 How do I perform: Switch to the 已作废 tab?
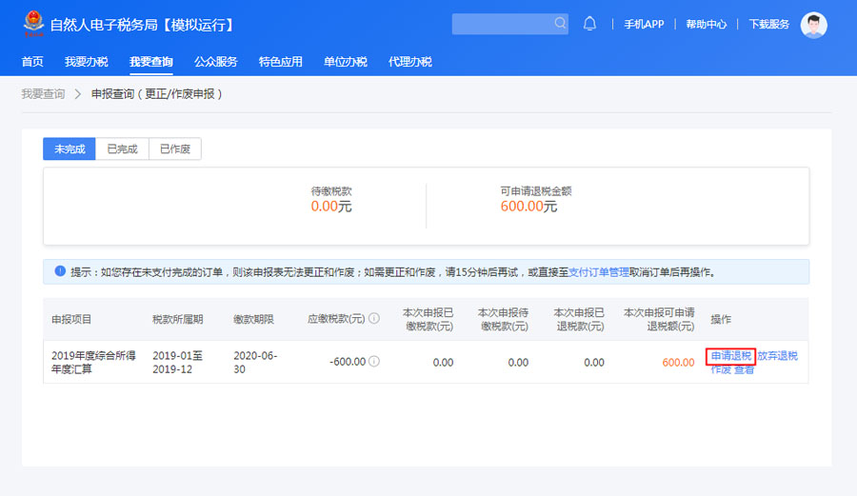click(x=175, y=149)
